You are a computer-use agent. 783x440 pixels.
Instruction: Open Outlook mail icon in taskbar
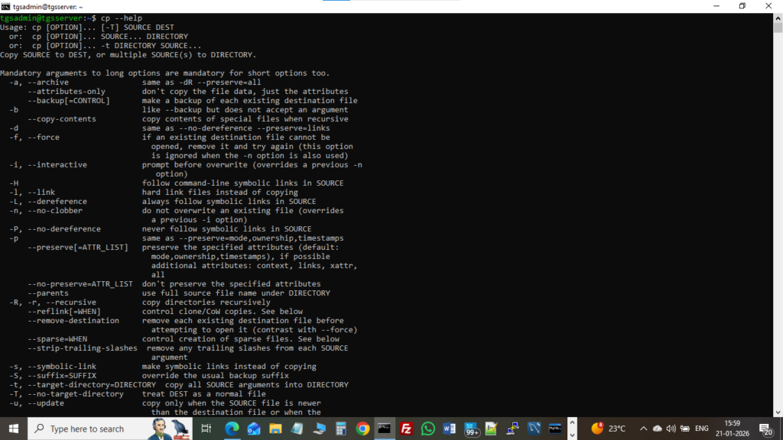click(254, 429)
